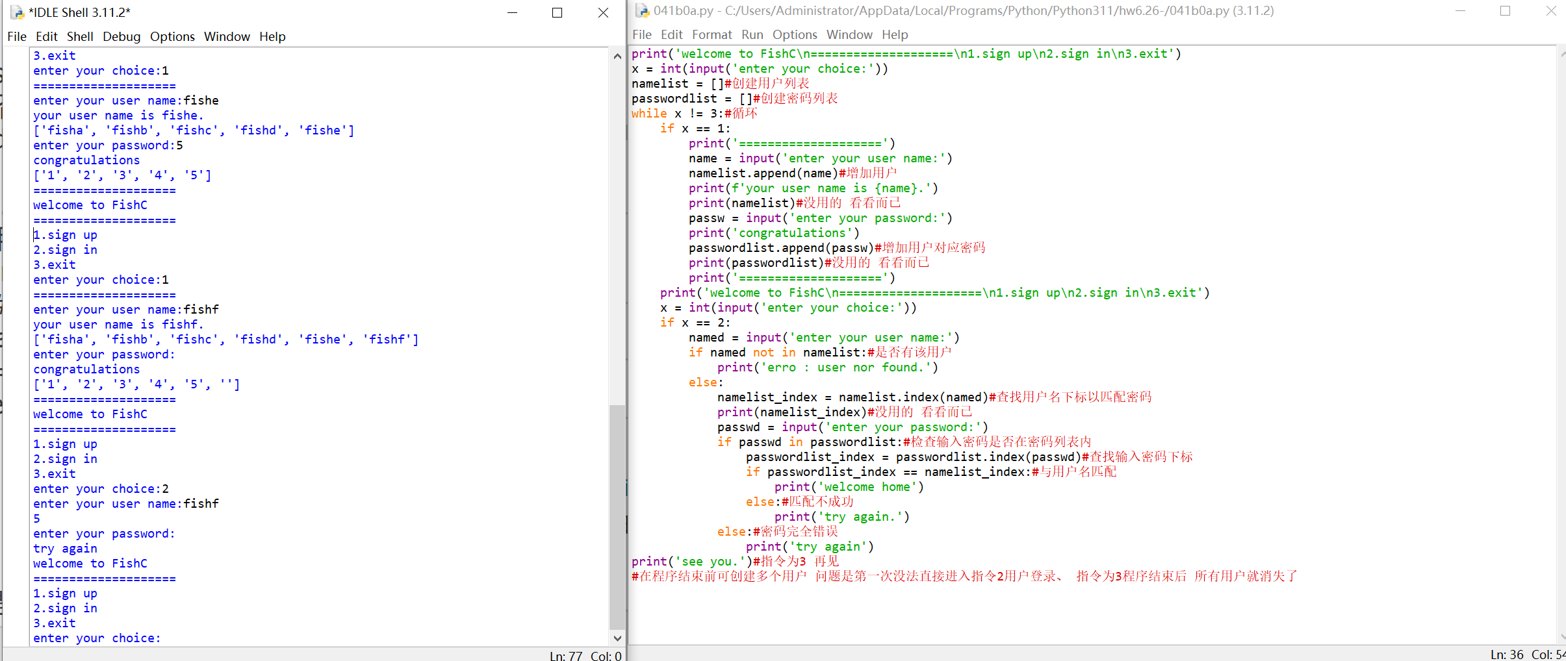
Task: Click the editor scrollbar up arrow
Action: point(1561,54)
